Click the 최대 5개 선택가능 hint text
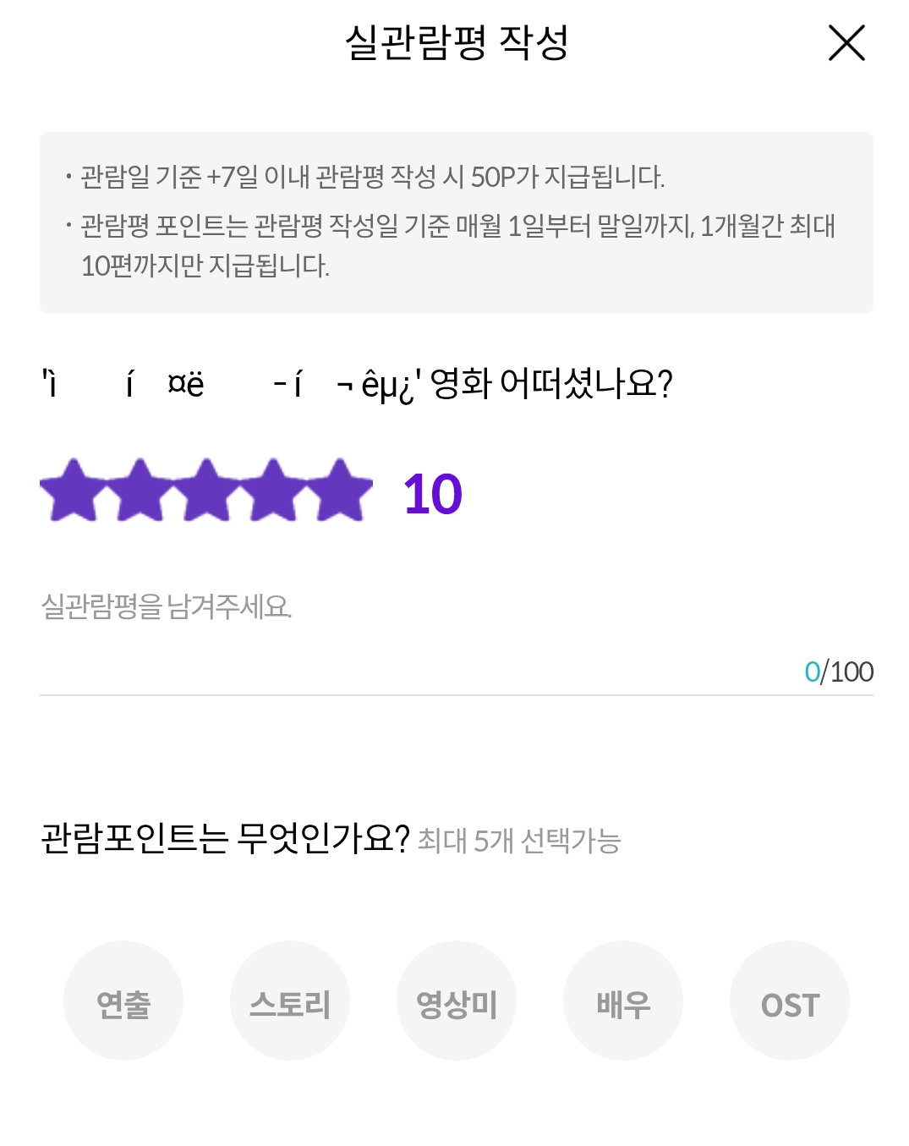 pos(519,842)
